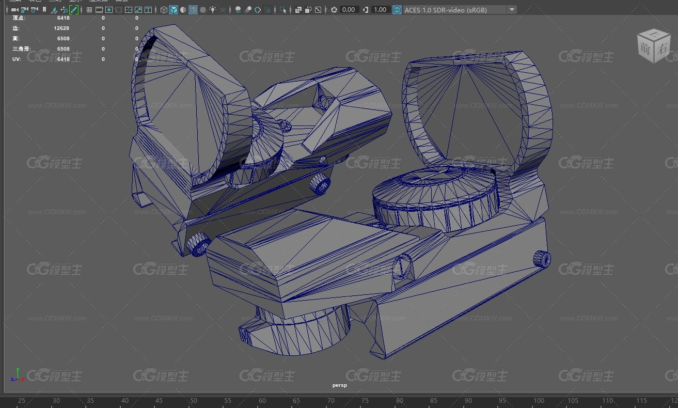Jump to frame 100 on the timeline

(539, 400)
